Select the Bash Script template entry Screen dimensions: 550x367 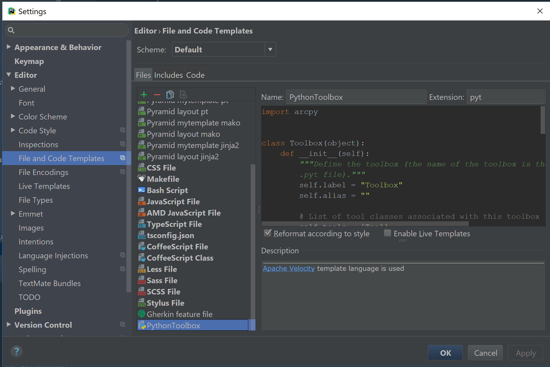coord(168,190)
